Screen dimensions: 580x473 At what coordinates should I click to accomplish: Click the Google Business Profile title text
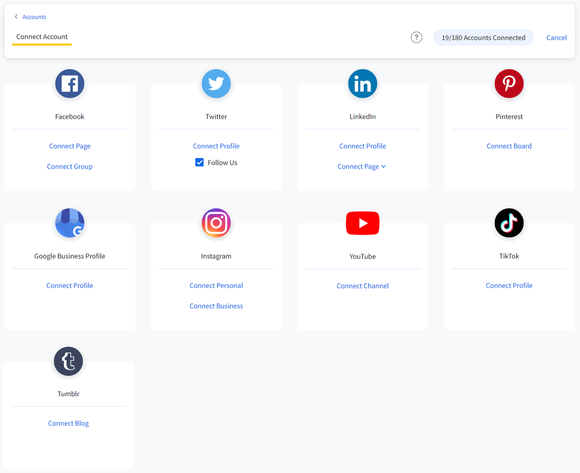click(70, 256)
